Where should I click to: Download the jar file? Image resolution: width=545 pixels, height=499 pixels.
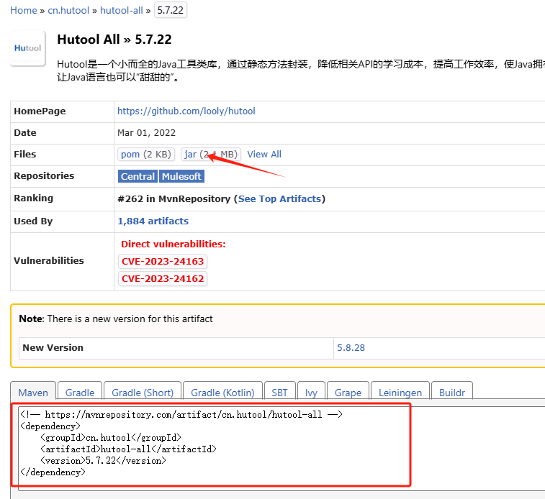tap(211, 155)
